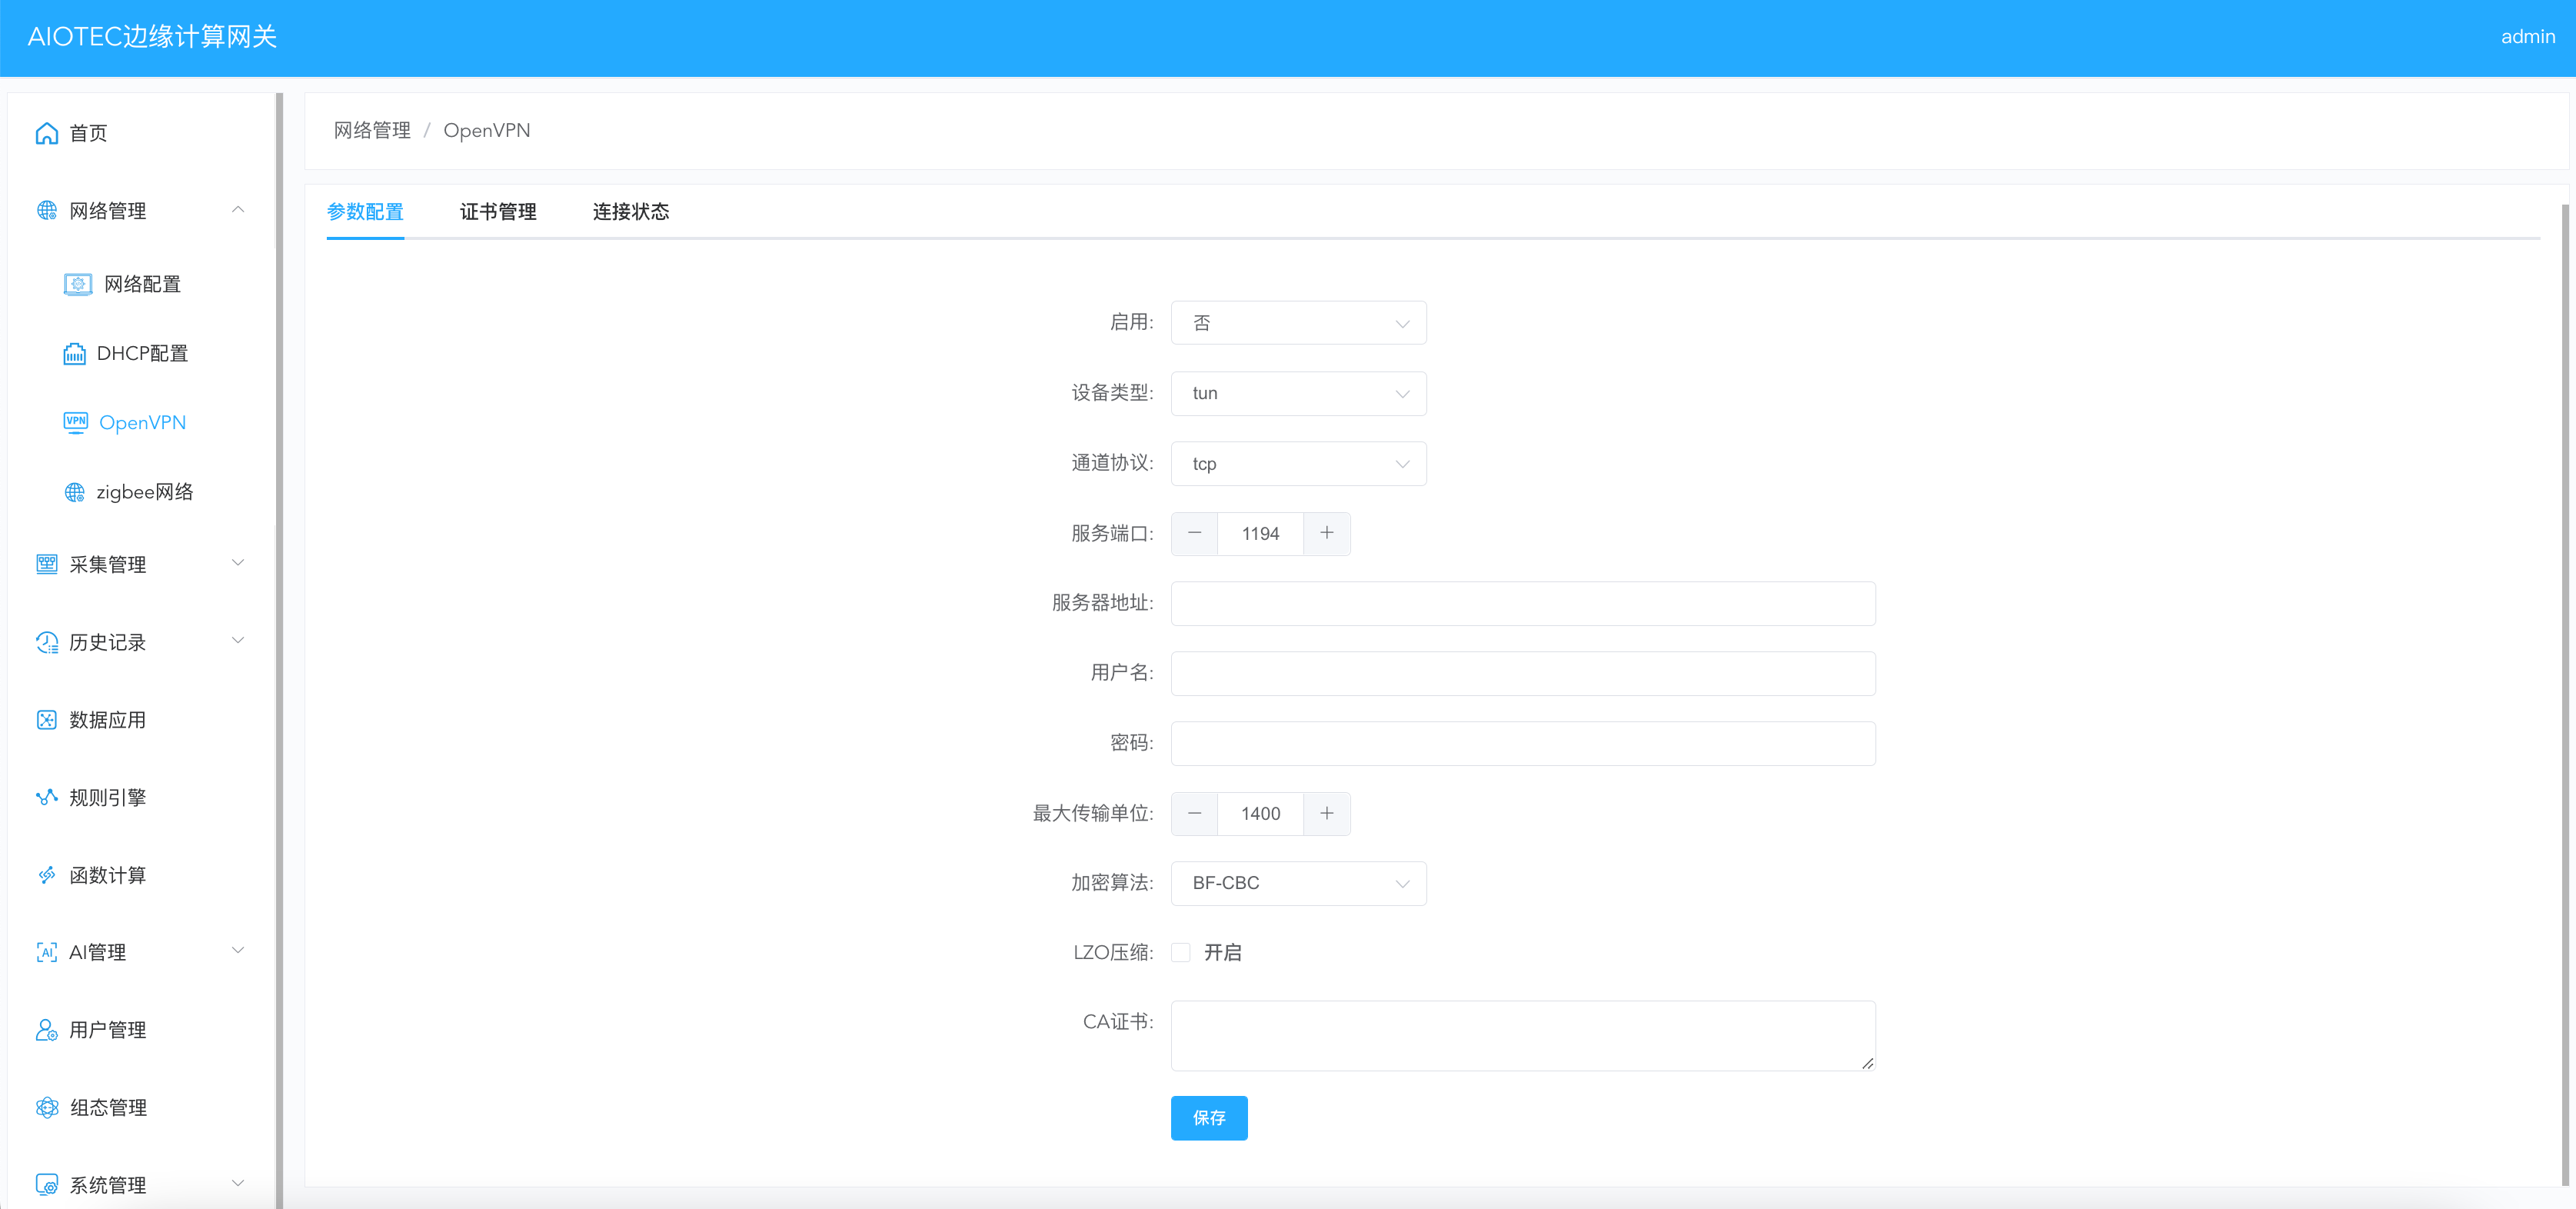The height and width of the screenshot is (1209, 2576).
Task: Click the globe icon for 网络管理
Action: coord(47,210)
